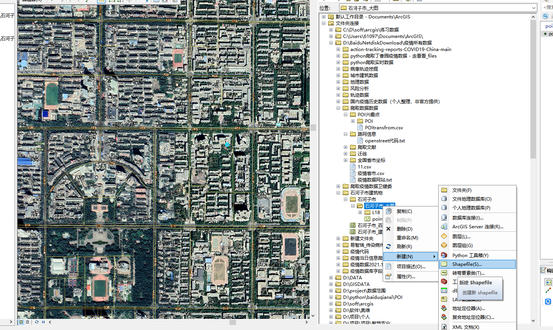Click the dBase table icon
Viewport: 553px width, 330px height.
[444, 290]
